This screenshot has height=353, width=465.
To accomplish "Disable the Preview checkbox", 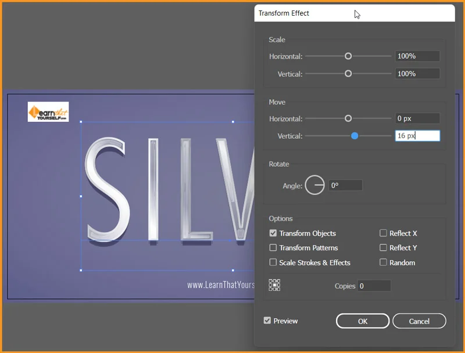I will pos(267,320).
